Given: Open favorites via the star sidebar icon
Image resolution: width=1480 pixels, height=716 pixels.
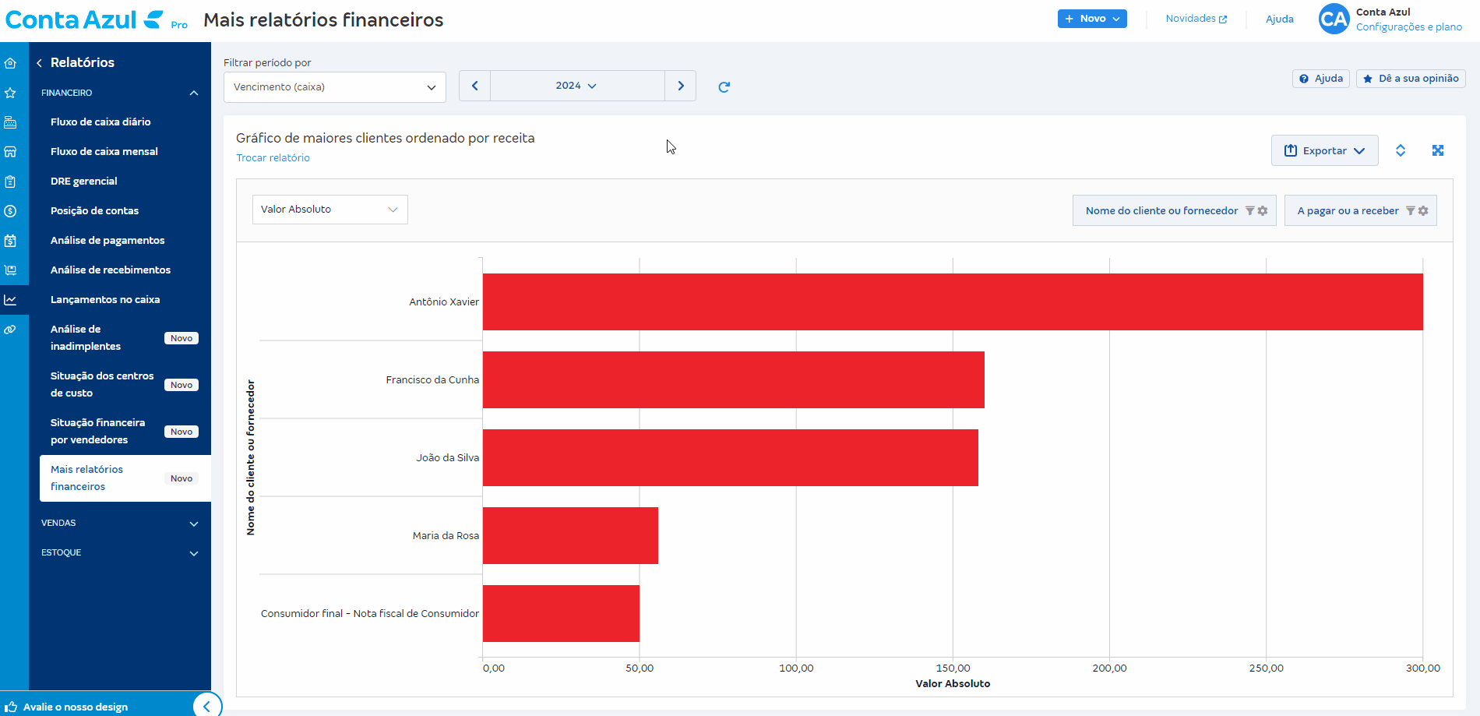Looking at the screenshot, I should click(x=10, y=93).
